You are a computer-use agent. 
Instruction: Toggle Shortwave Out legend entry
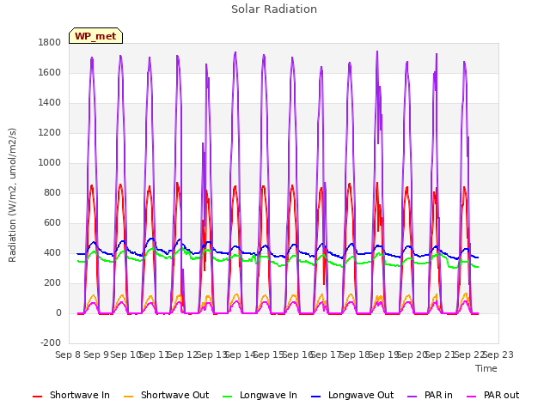[x=166, y=395]
